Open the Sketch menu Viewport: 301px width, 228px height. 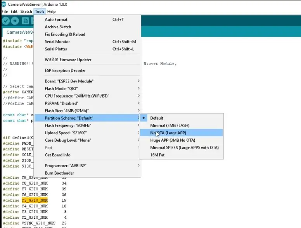click(x=26, y=12)
